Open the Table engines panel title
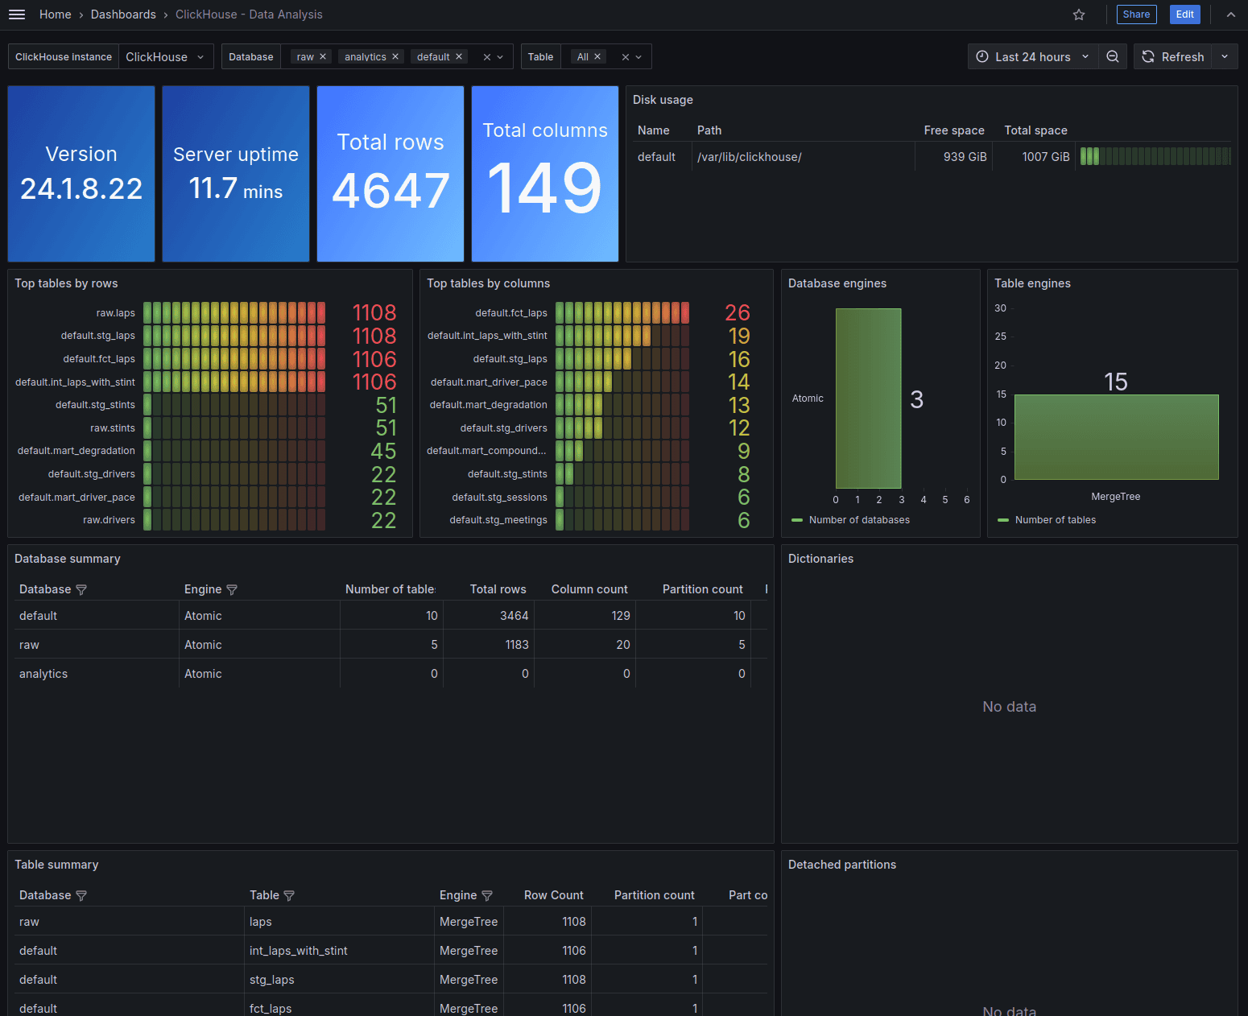The height and width of the screenshot is (1016, 1248). 1032,283
